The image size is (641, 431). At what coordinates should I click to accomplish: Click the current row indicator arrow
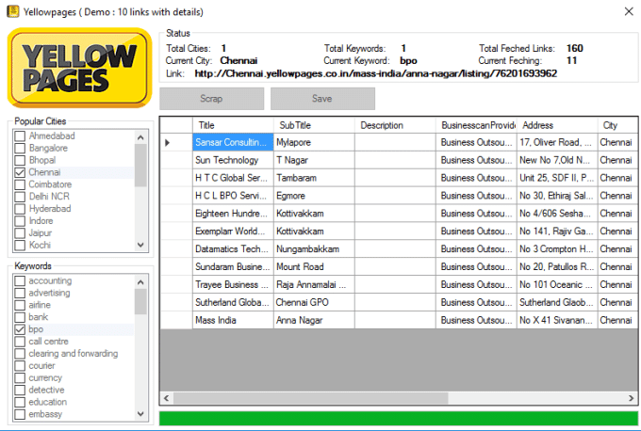click(167, 143)
